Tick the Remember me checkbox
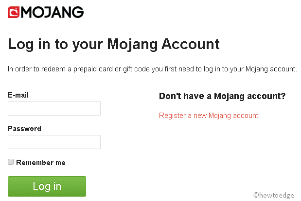The height and width of the screenshot is (201, 301). click(11, 162)
